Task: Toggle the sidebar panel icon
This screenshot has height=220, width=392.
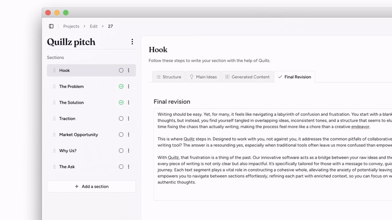Action: point(51,26)
